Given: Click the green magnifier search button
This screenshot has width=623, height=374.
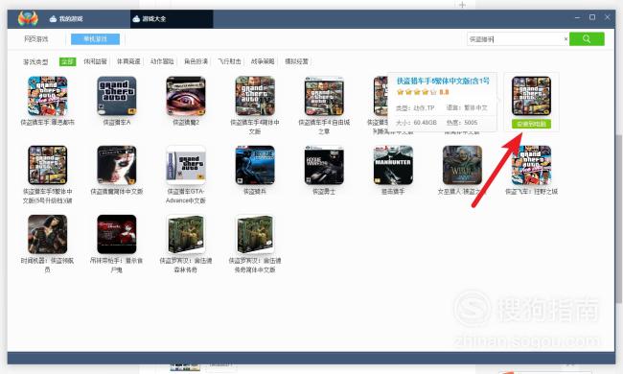Looking at the screenshot, I should (587, 39).
